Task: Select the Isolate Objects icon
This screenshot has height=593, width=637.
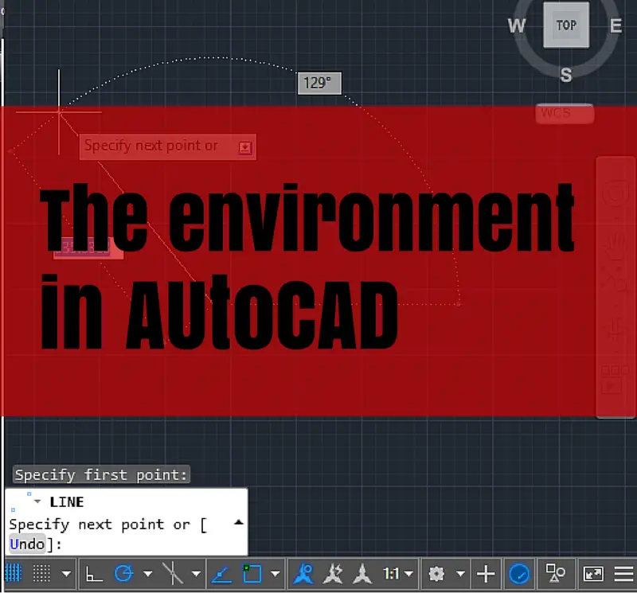Action: tap(555, 573)
